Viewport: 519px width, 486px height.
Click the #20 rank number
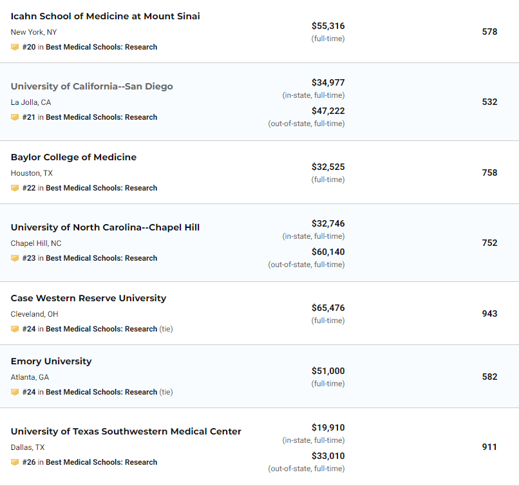[x=29, y=47]
